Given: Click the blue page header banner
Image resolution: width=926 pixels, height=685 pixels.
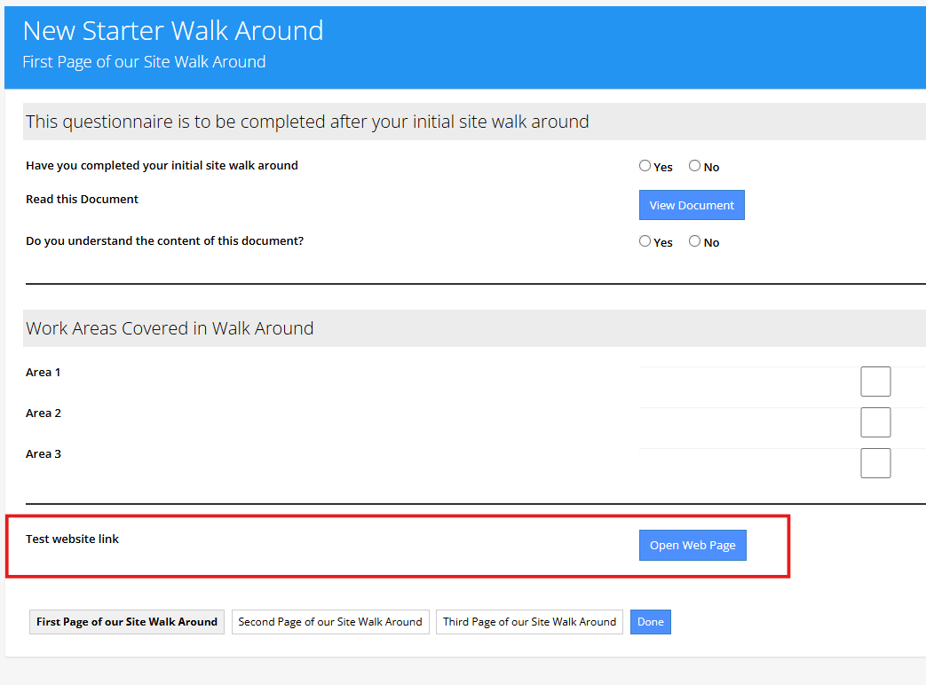Looking at the screenshot, I should click(462, 48).
